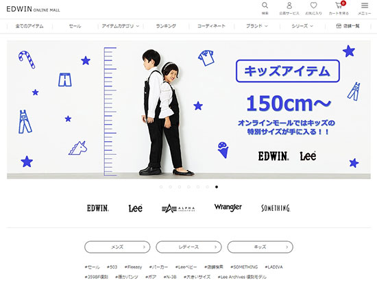Screen dimensions: 377x285
Task: Select fourth carousel indicator dot
Action: tap(188, 187)
